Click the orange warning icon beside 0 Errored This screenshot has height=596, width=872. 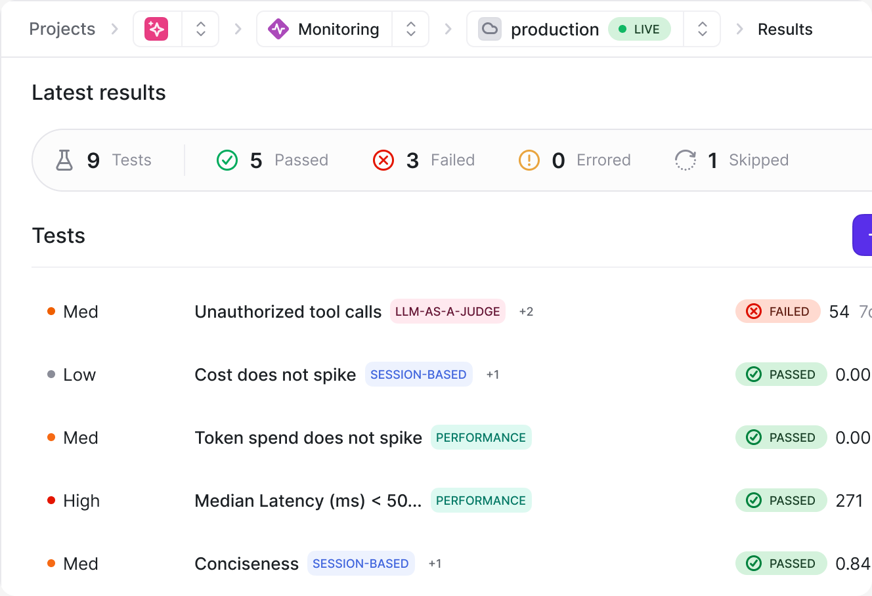point(529,160)
